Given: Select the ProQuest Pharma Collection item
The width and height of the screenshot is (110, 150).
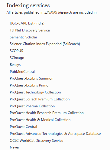Looking at the screenshot, I should 32,106.
